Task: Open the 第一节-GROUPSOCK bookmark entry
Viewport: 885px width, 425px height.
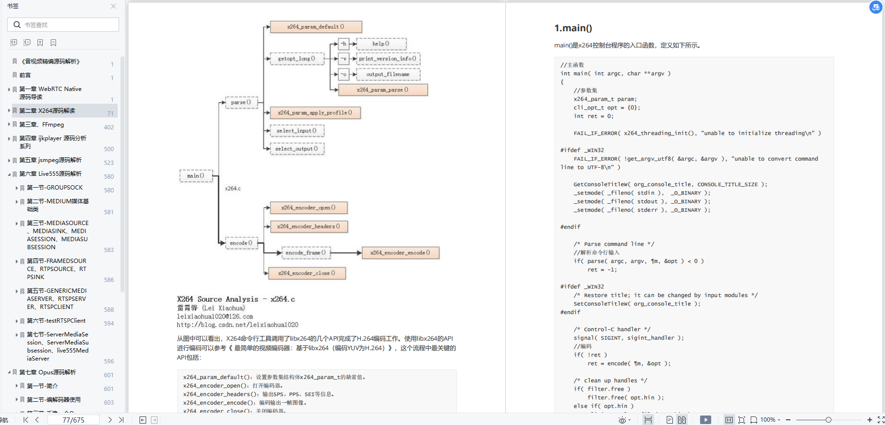Action: pyautogui.click(x=55, y=188)
